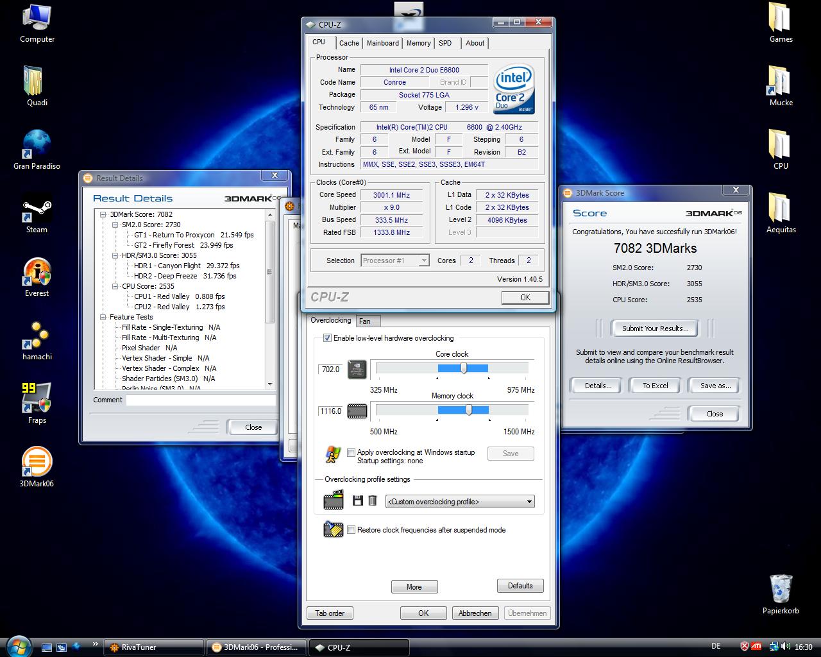The image size is (821, 657).
Task: Toggle Enable low-level hardware overclocking checkbox
Action: click(x=327, y=338)
